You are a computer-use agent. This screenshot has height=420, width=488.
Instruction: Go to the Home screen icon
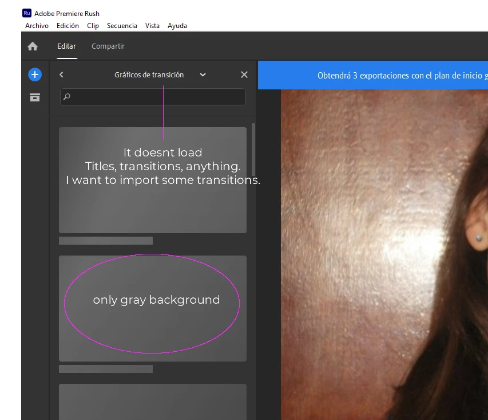tap(33, 46)
